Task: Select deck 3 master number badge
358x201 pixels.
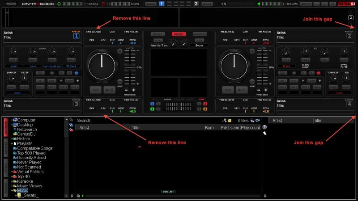Action: tap(76, 104)
